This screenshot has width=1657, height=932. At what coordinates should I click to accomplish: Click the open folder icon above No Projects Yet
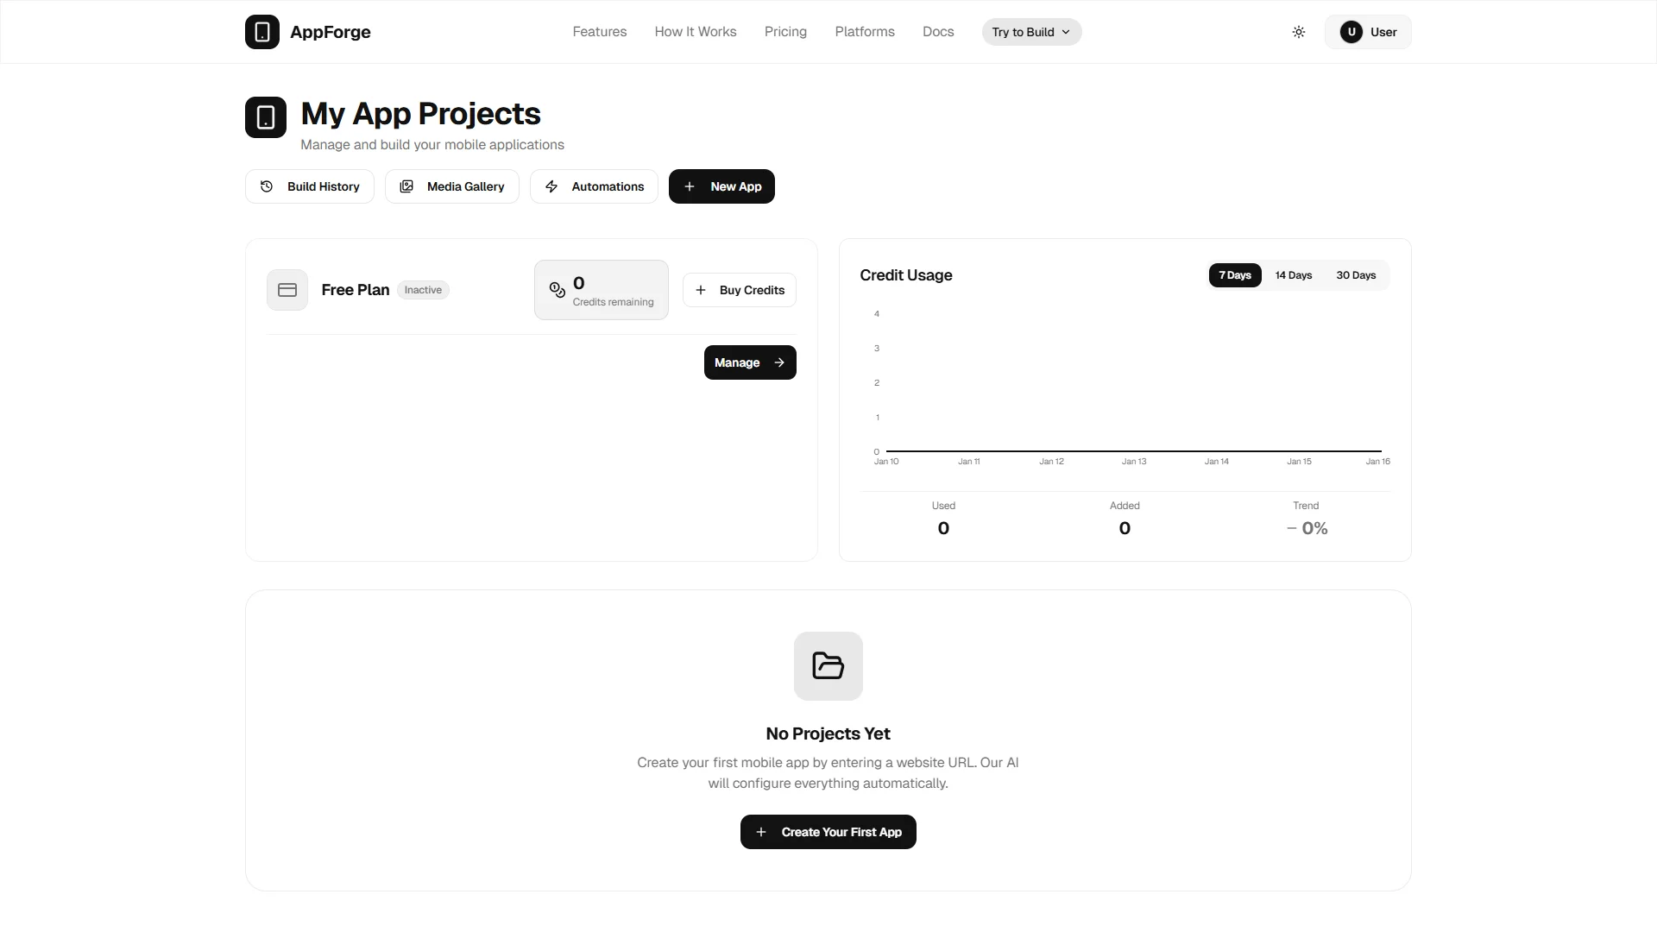coord(828,666)
